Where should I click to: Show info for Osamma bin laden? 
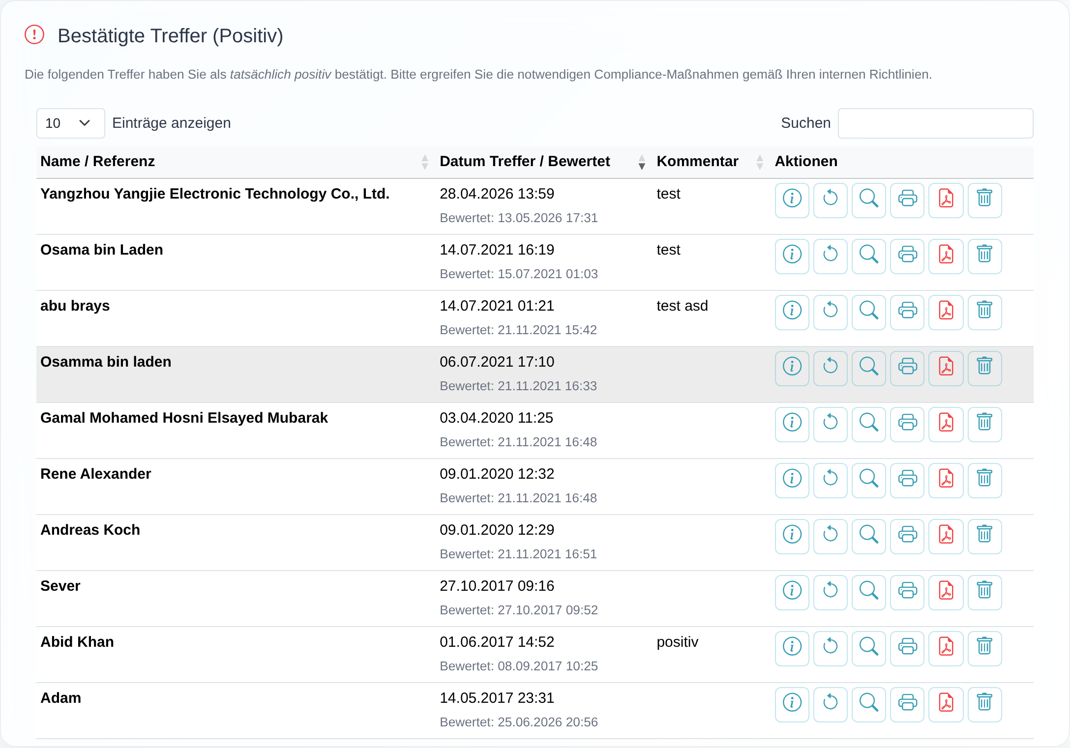(x=792, y=368)
